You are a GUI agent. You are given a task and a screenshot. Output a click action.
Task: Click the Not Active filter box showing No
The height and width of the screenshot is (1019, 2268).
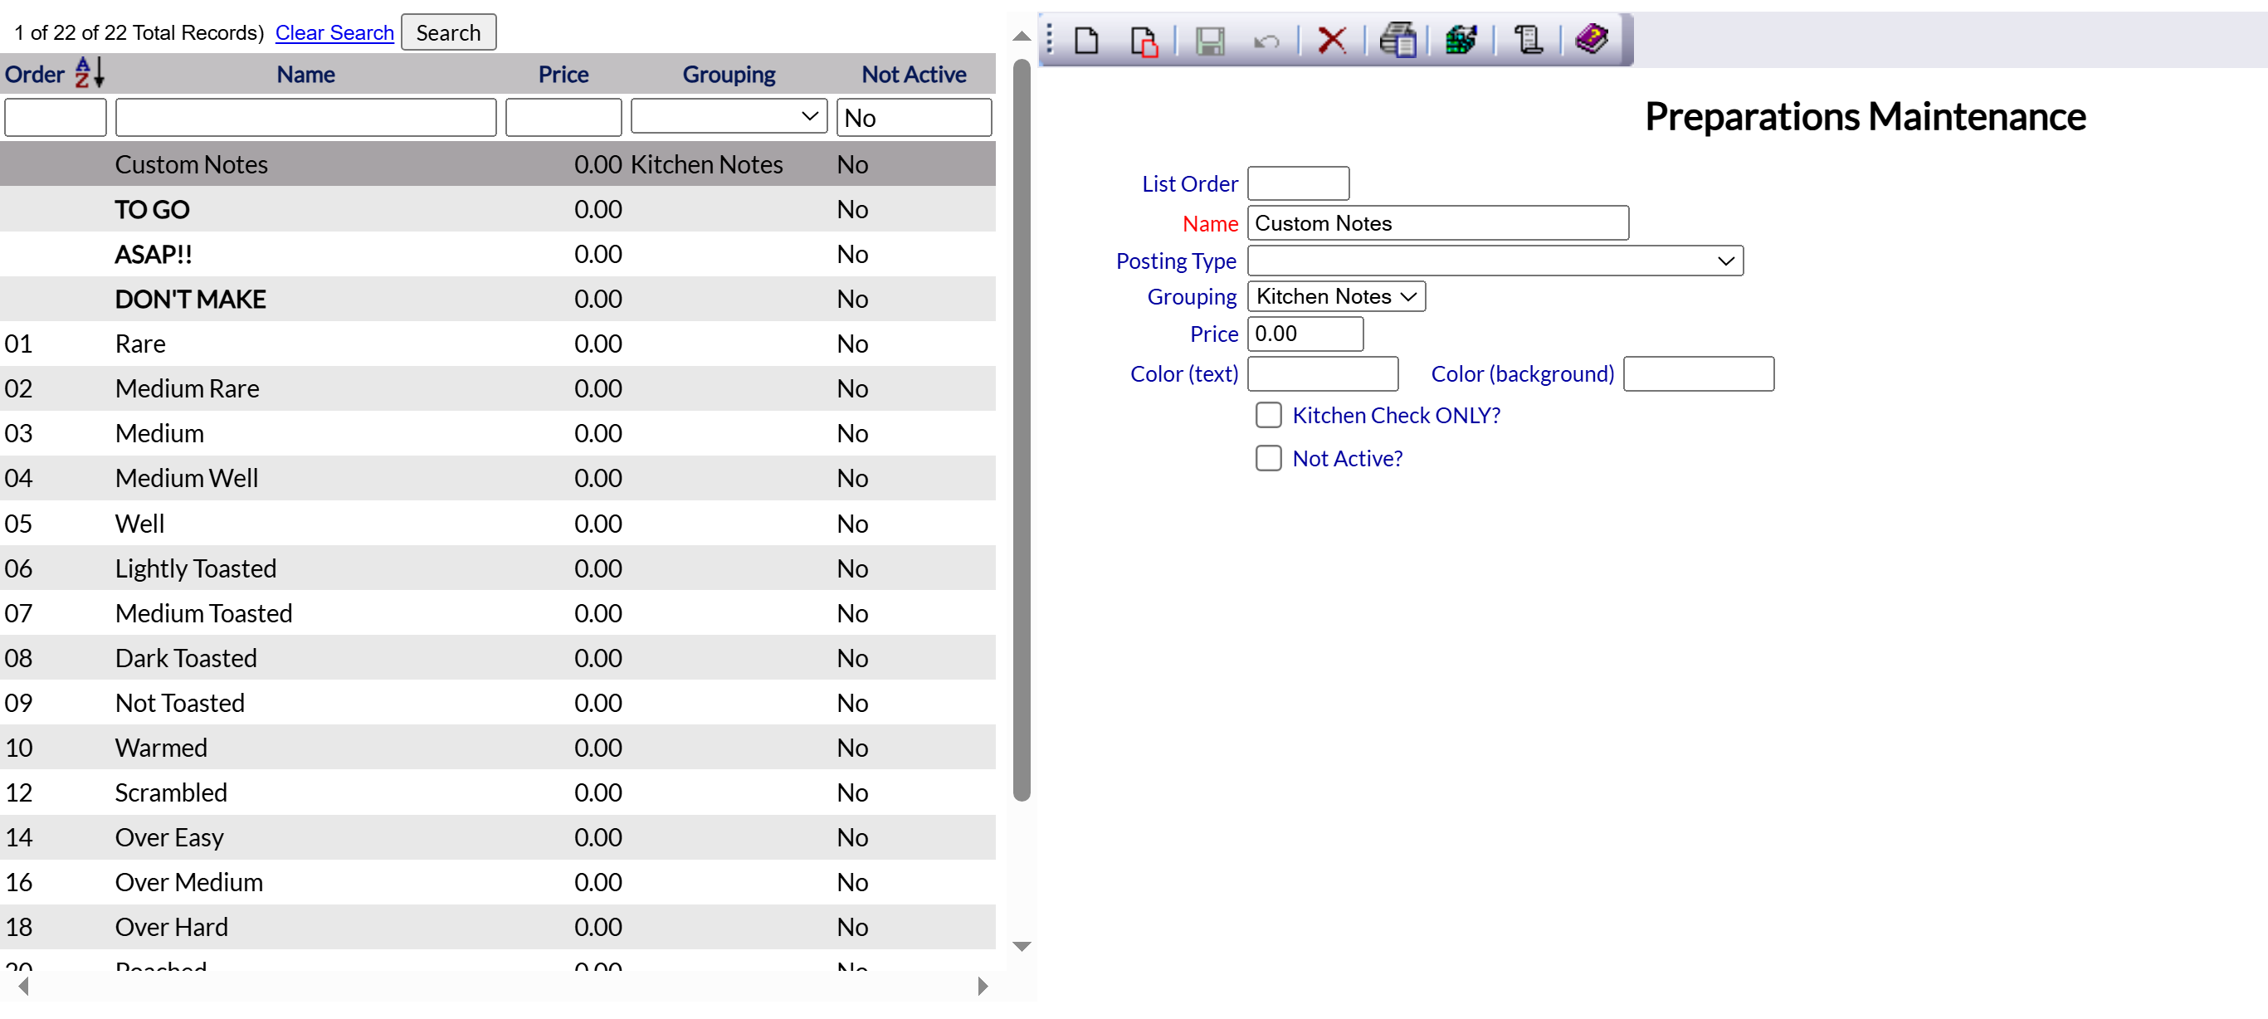click(x=913, y=117)
